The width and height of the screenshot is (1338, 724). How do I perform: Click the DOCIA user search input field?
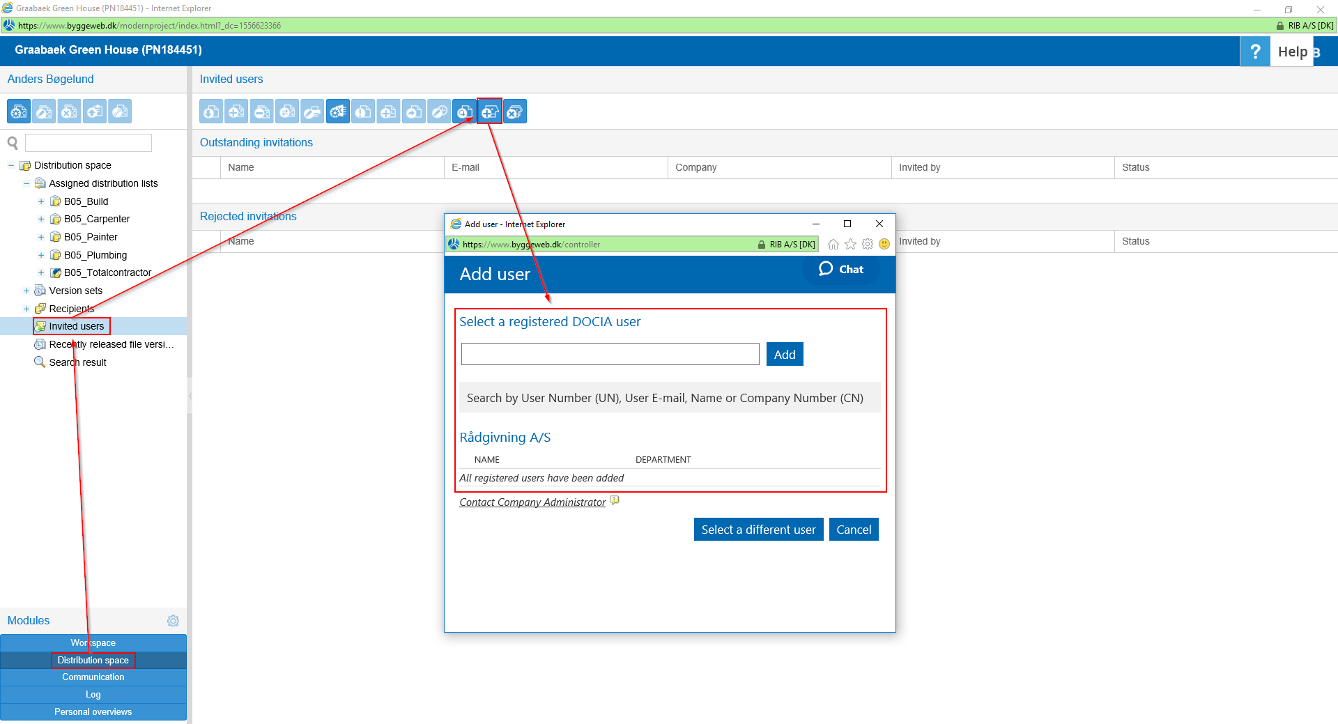pos(610,354)
